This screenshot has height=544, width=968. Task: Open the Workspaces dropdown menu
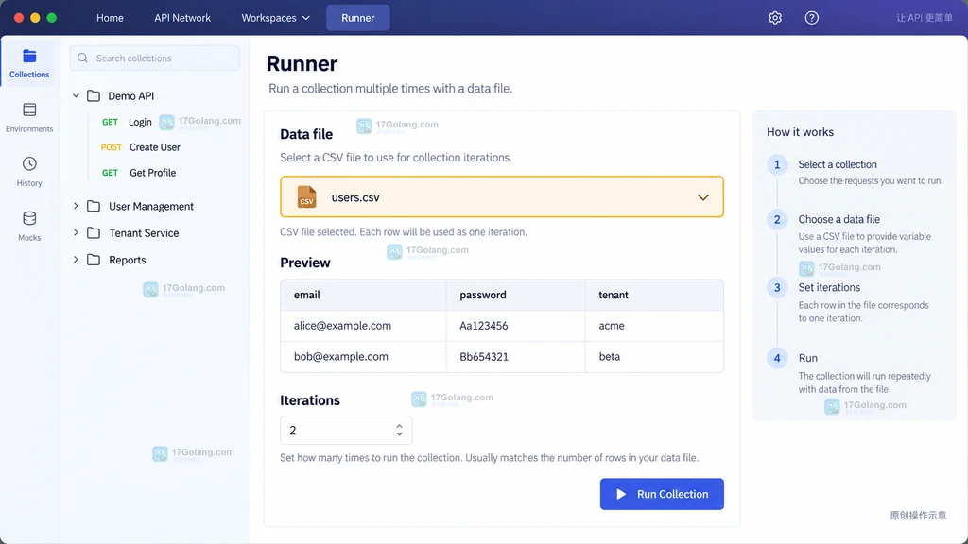(275, 18)
